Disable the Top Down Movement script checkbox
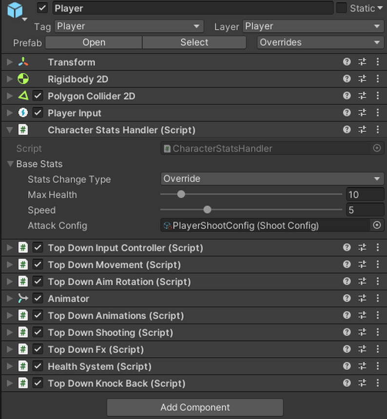The width and height of the screenshot is (387, 419). (38, 265)
